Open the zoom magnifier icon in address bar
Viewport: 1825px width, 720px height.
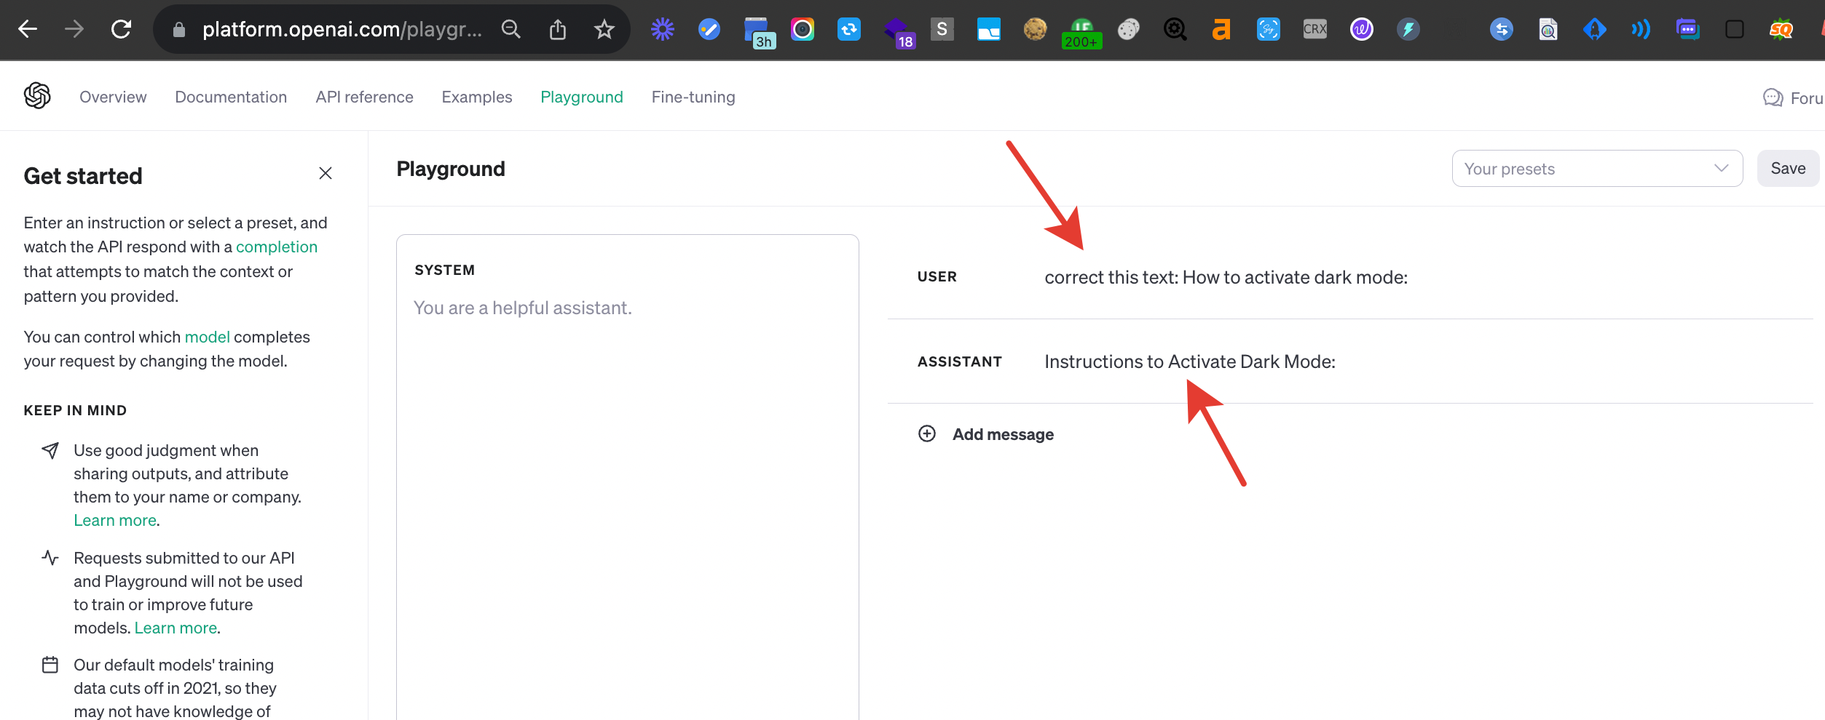click(511, 29)
